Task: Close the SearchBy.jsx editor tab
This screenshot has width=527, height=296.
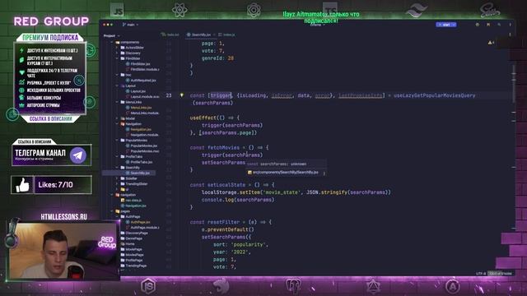Action: pyautogui.click(x=214, y=35)
